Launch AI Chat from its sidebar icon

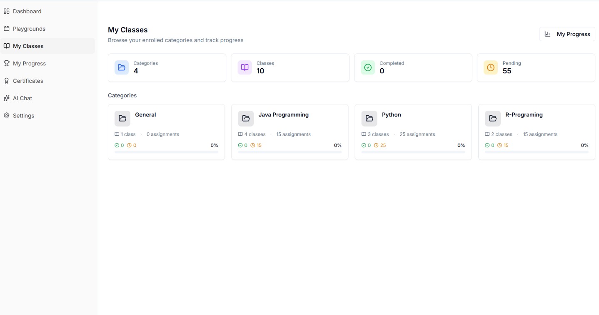(x=7, y=98)
